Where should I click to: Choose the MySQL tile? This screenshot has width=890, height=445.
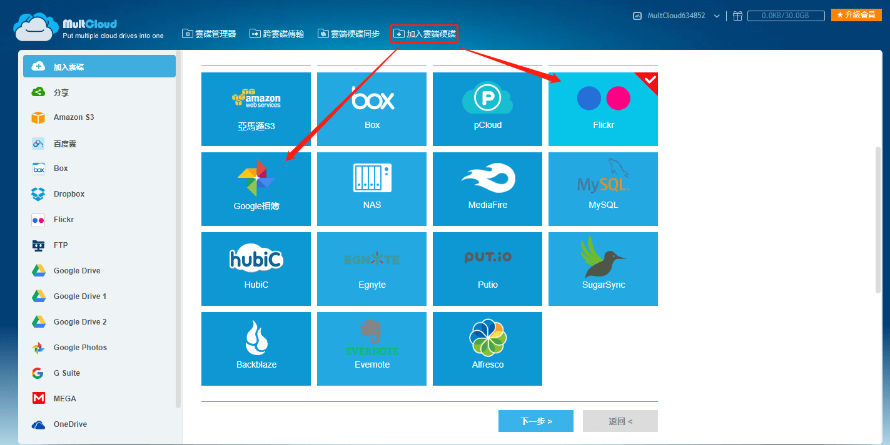tap(603, 189)
